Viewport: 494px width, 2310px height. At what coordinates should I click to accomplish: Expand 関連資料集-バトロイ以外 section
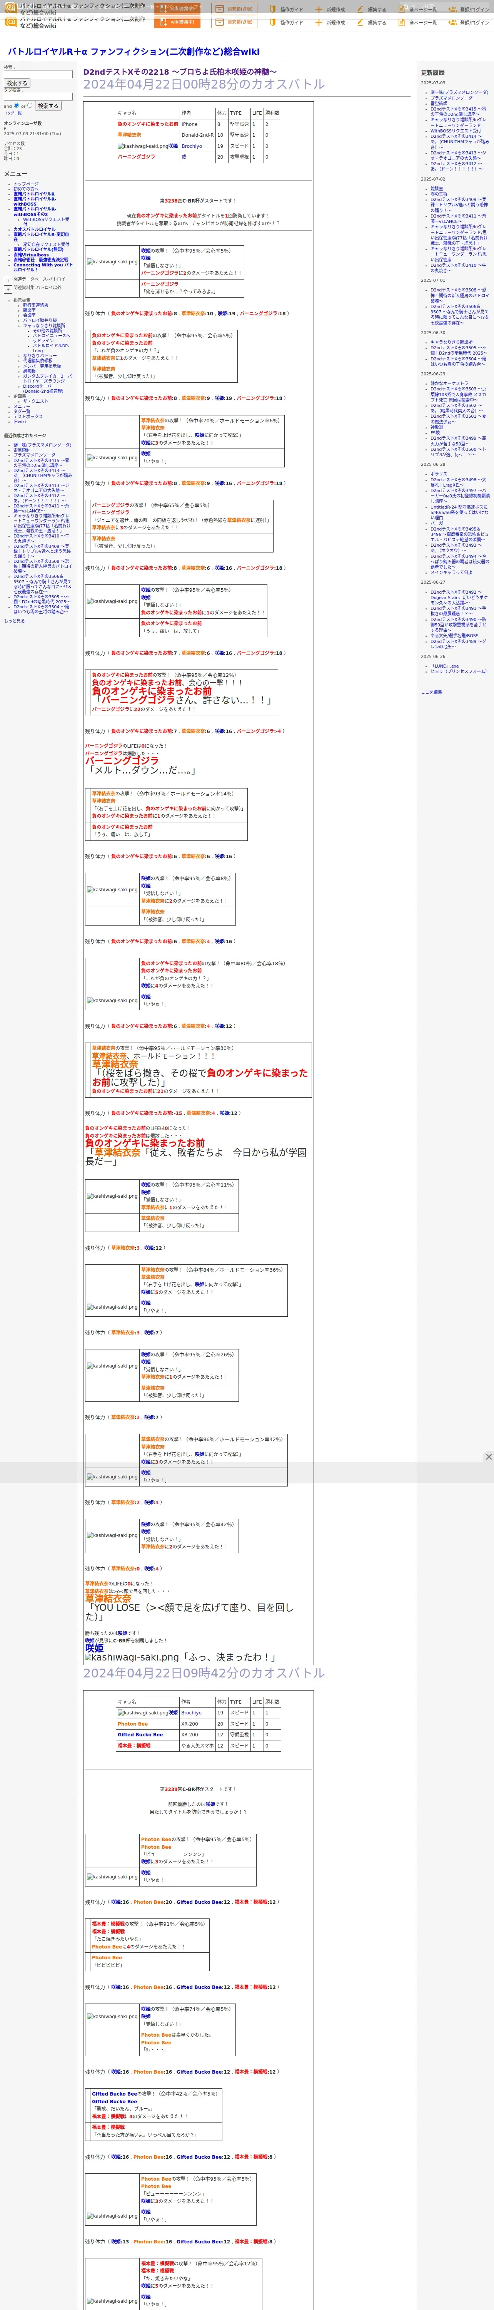click(8, 289)
